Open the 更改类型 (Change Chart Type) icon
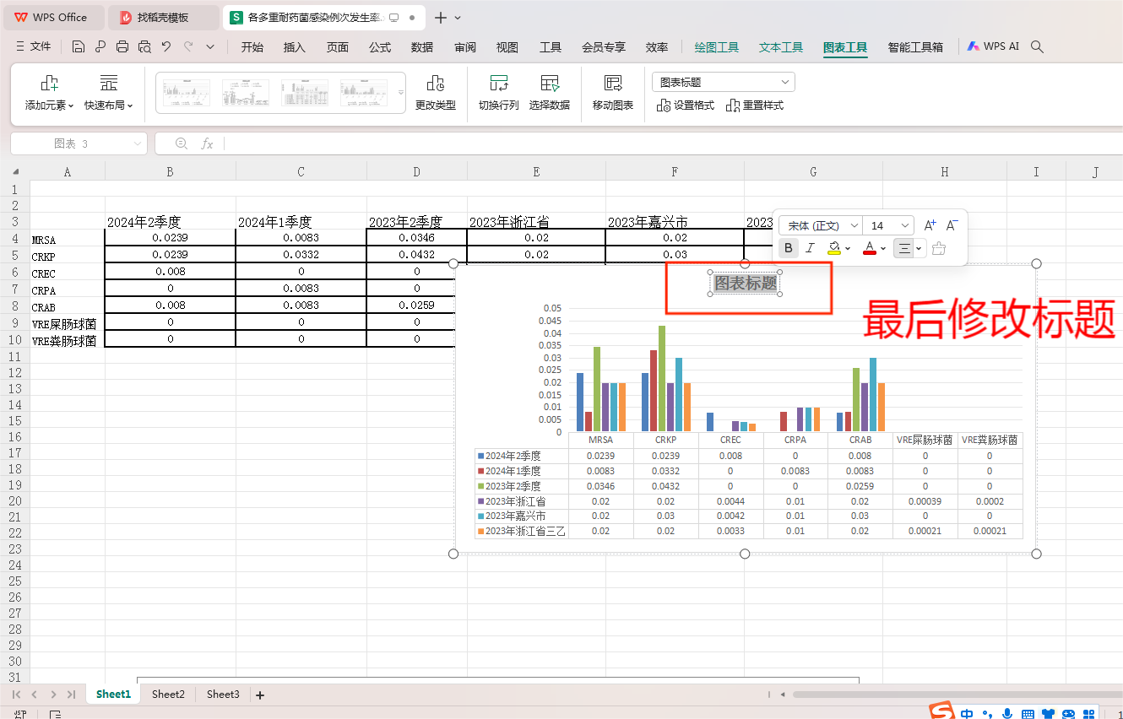Image resolution: width=1123 pixels, height=719 pixels. (x=436, y=92)
